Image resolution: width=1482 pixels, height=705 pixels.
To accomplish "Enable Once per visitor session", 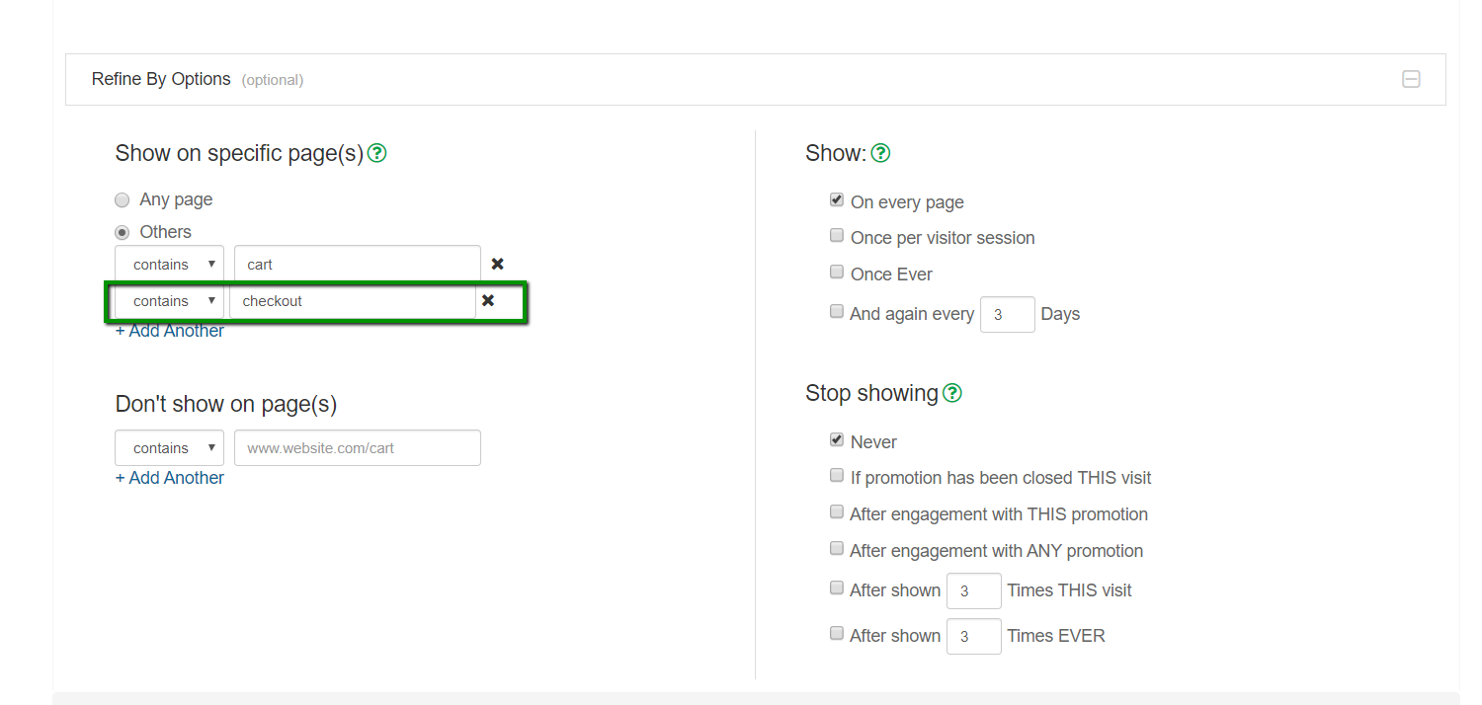I will pyautogui.click(x=837, y=237).
